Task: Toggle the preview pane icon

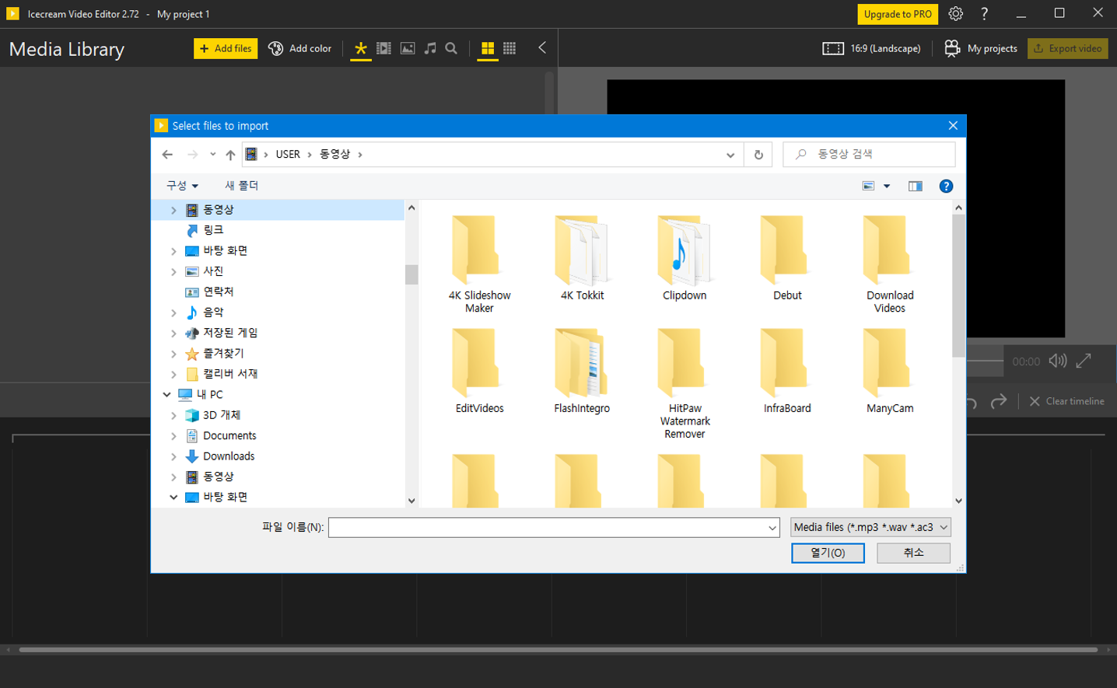Action: (x=915, y=186)
